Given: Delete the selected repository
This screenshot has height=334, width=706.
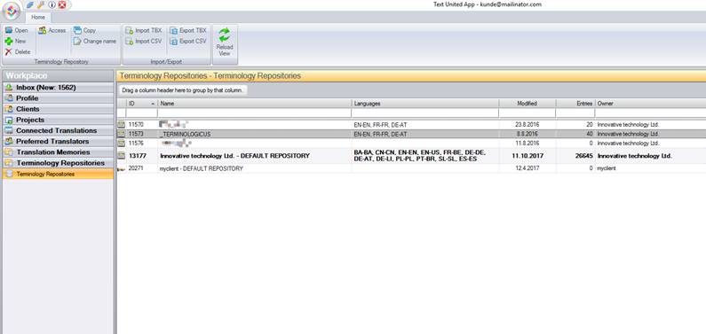Looking at the screenshot, I should 18,51.
